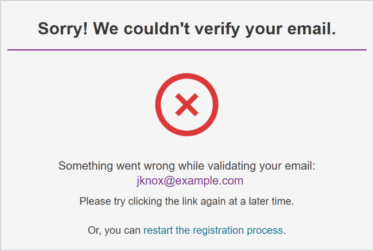Click the cross mark inside the red circle
374x251 pixels.
(186, 105)
